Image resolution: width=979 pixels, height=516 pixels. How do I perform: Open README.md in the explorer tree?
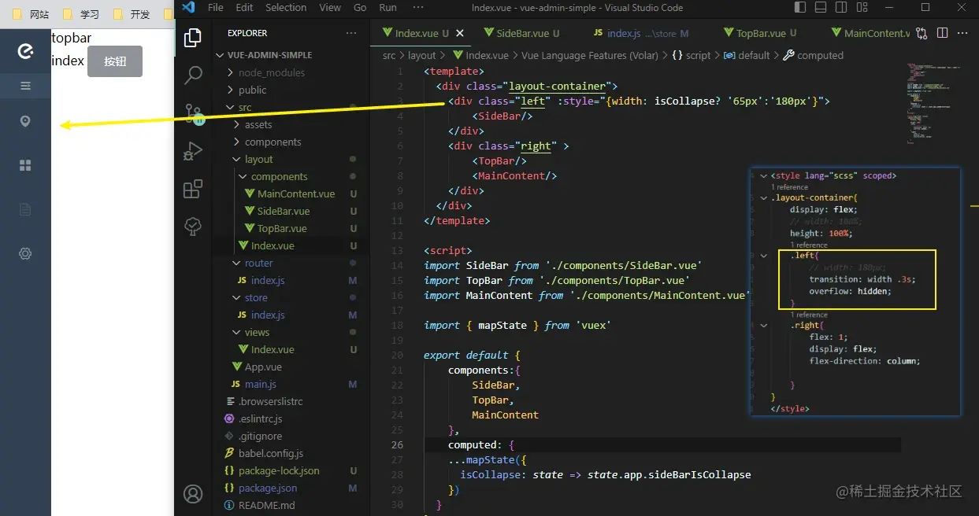[x=266, y=505]
